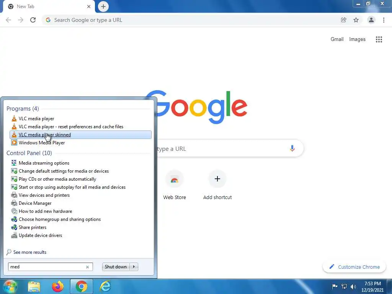Click See more results link

click(30, 252)
